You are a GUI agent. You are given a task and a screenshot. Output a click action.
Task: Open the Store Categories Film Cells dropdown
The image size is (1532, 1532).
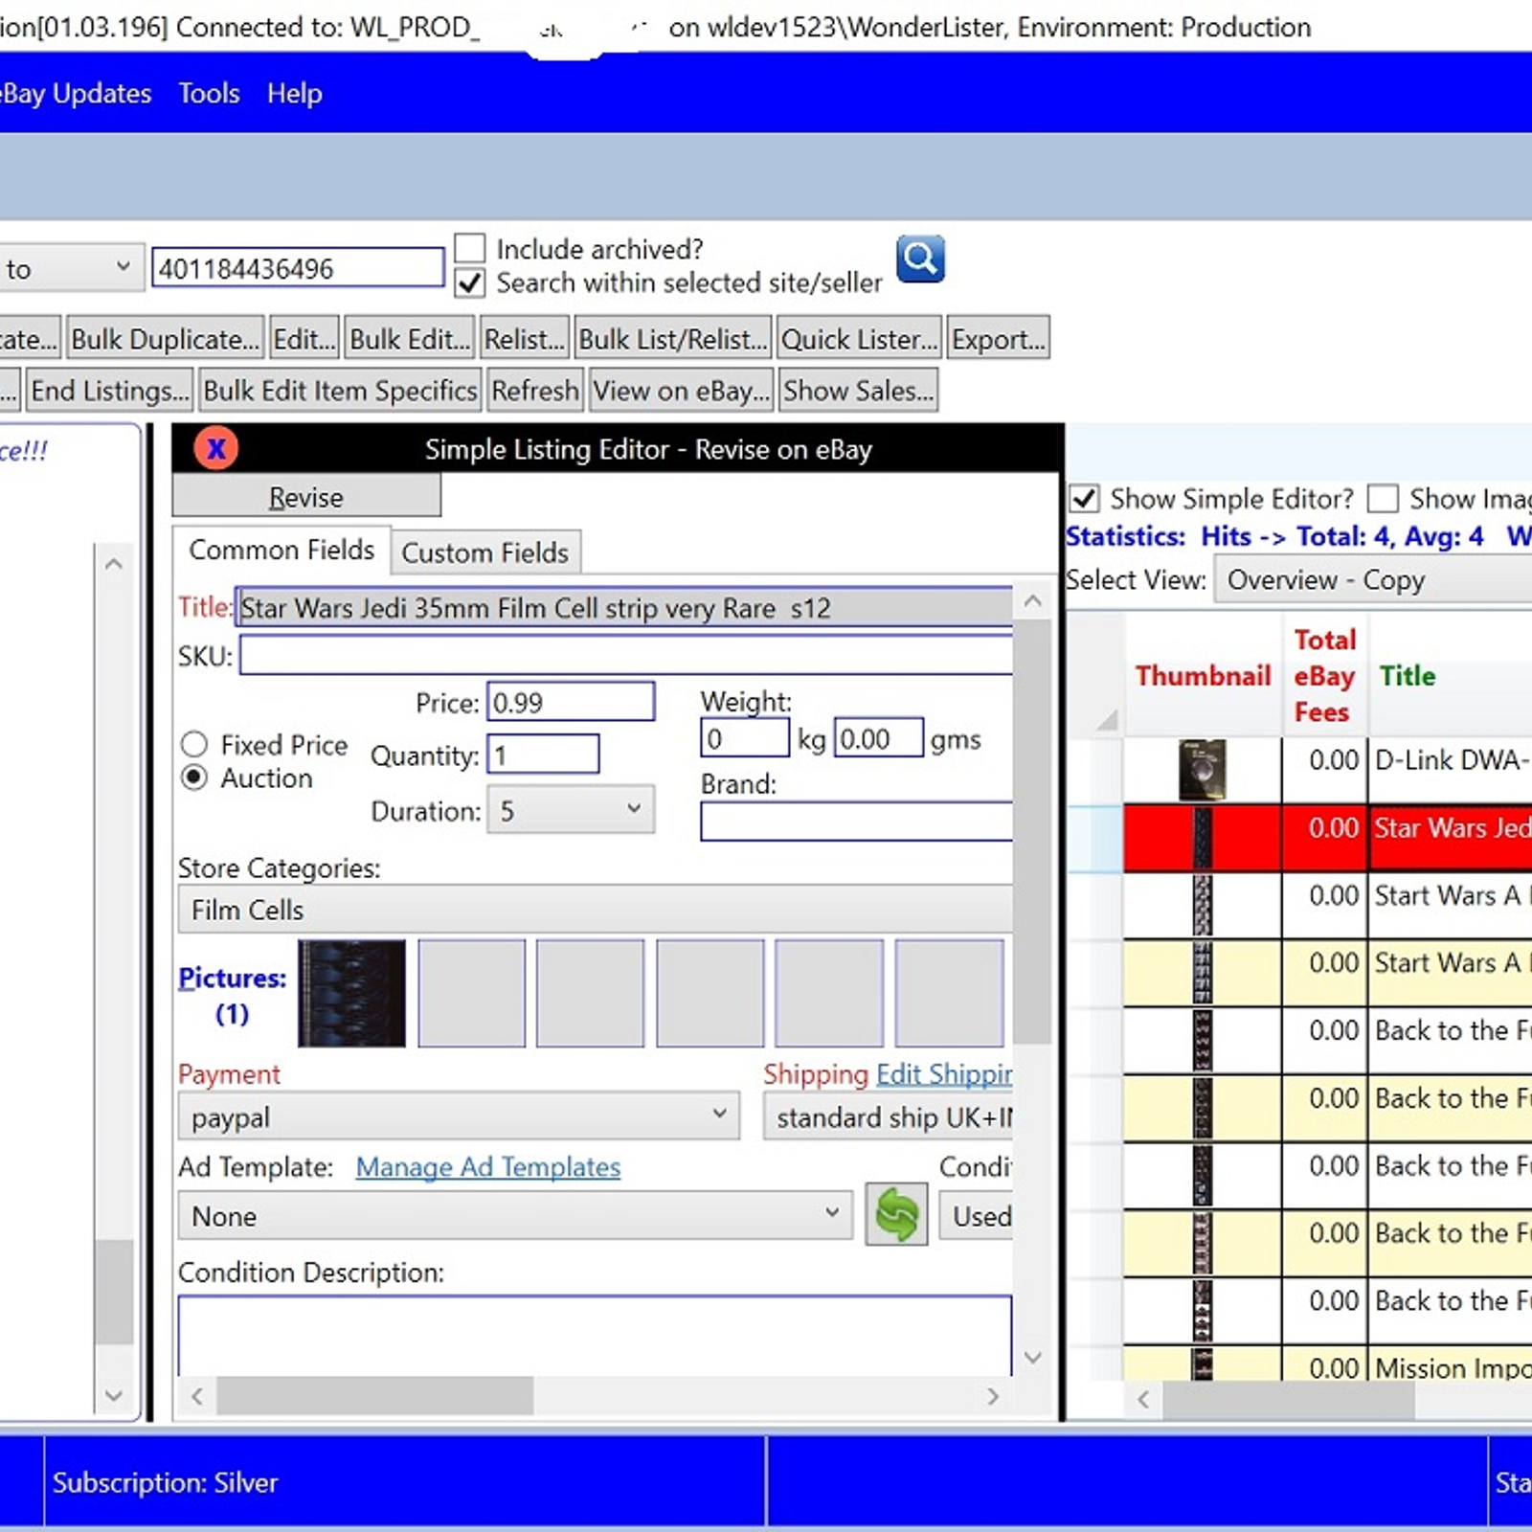(x=595, y=909)
